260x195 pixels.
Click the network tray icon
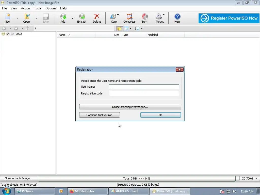[x=228, y=191]
